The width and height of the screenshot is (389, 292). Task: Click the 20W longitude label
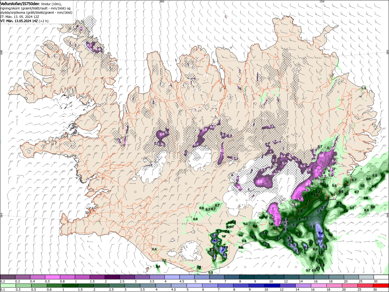click(x=162, y=2)
